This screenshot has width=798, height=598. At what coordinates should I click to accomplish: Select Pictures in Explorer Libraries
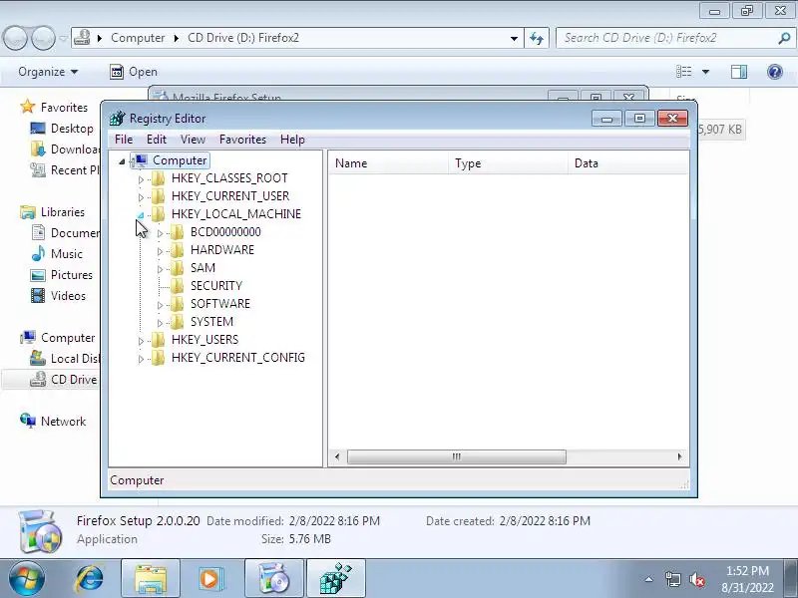(x=62, y=275)
